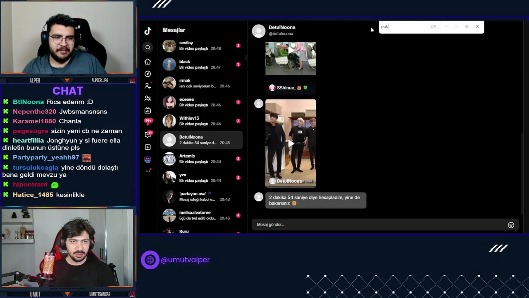Open the sidebar search icon
The width and height of the screenshot is (529, 298).
148,48
